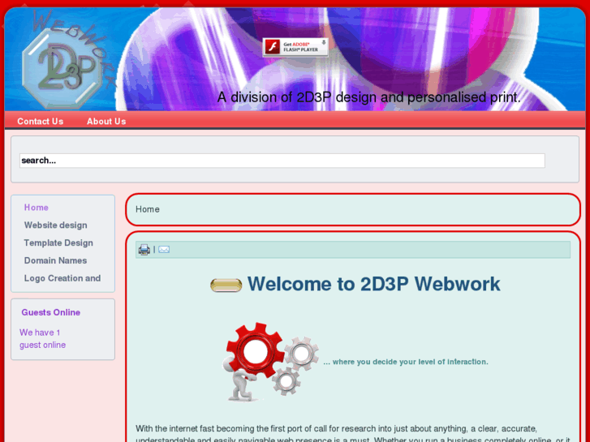The width and height of the screenshot is (590, 442).
Task: Click the intro paragraph starting 'With the internet'
Action: click(353, 434)
